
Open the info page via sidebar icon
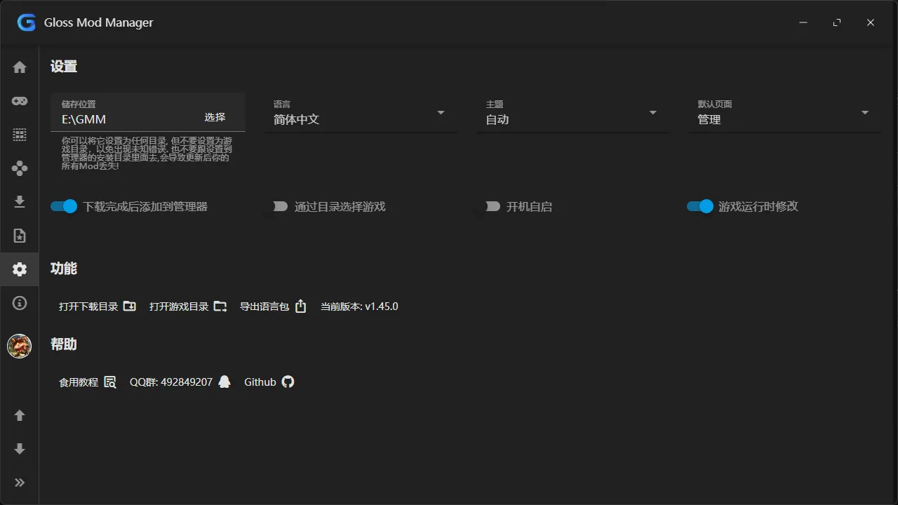(19, 302)
